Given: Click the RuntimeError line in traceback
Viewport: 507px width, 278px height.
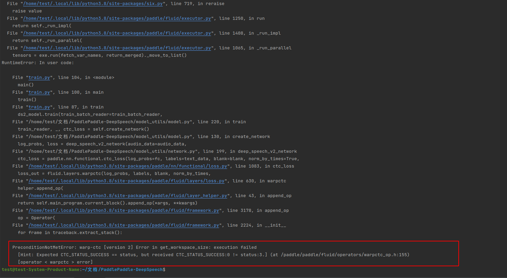Looking at the screenshot, I should click(x=37, y=62).
